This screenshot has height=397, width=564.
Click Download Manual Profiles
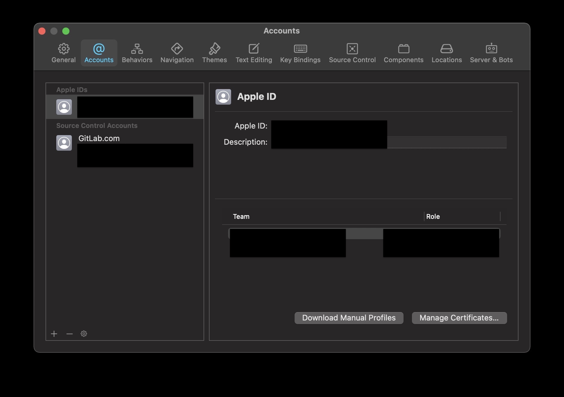point(348,318)
